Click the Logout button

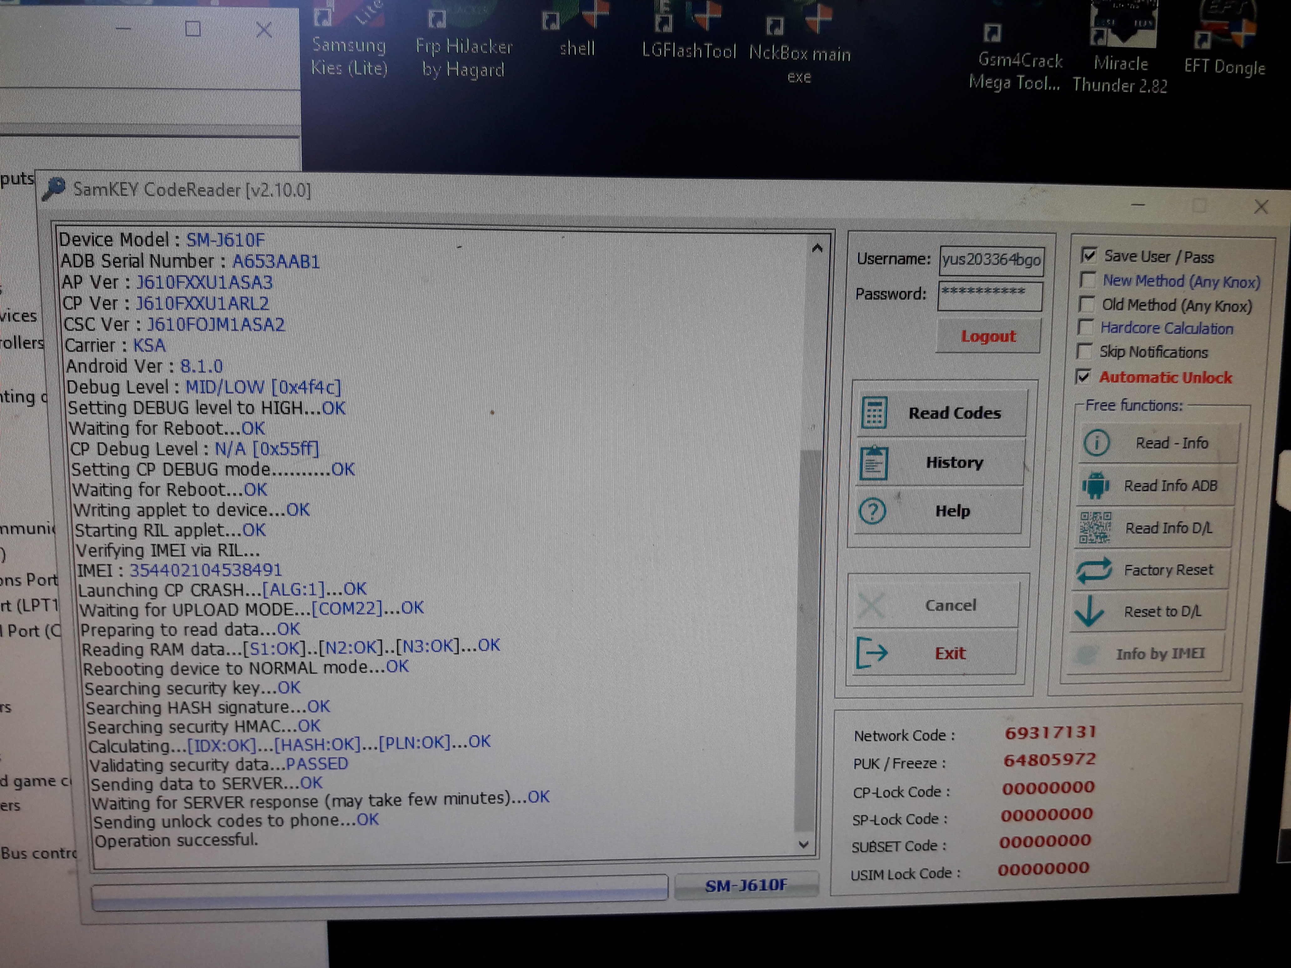pos(988,336)
